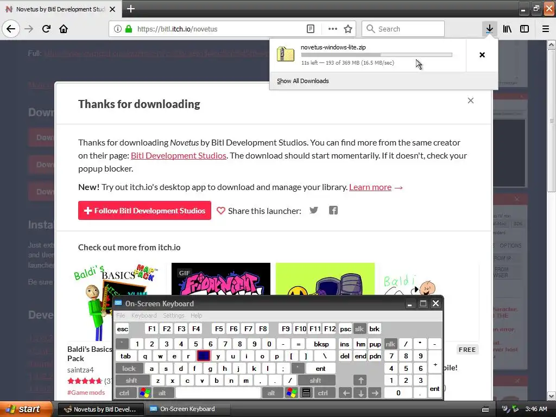This screenshot has width=556, height=417.
Task: Open the home page via house icon
Action: pos(64,29)
